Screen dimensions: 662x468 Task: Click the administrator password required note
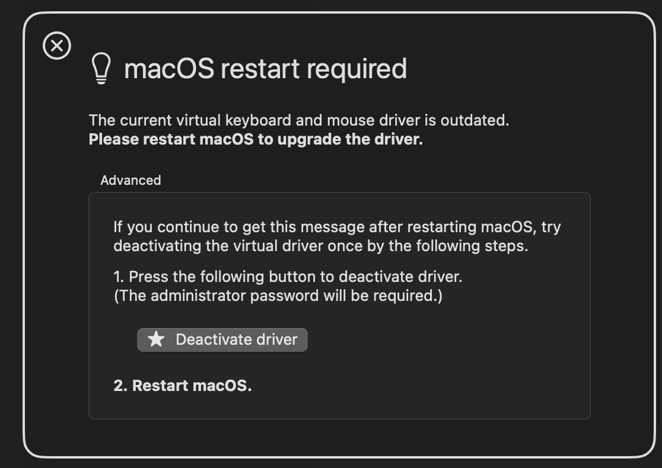(278, 296)
